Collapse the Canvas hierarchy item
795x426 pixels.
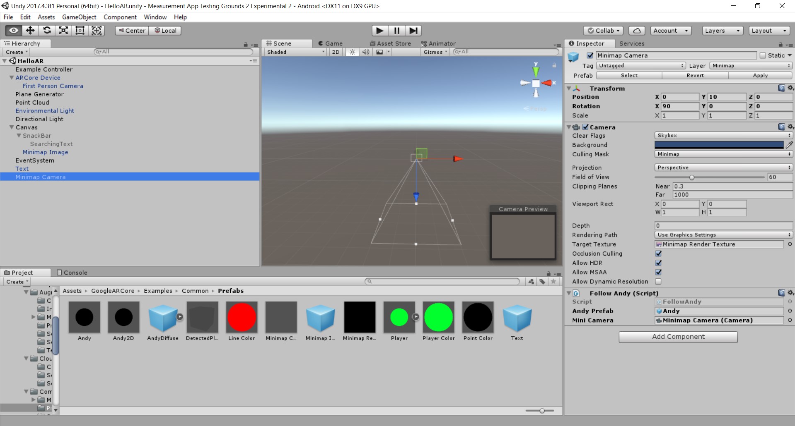click(x=12, y=127)
